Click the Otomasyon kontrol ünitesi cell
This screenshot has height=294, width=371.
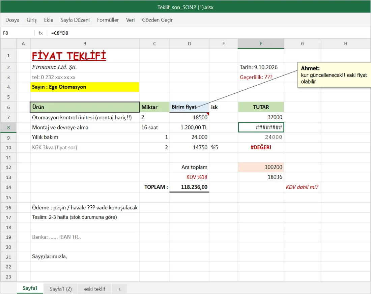(85, 117)
